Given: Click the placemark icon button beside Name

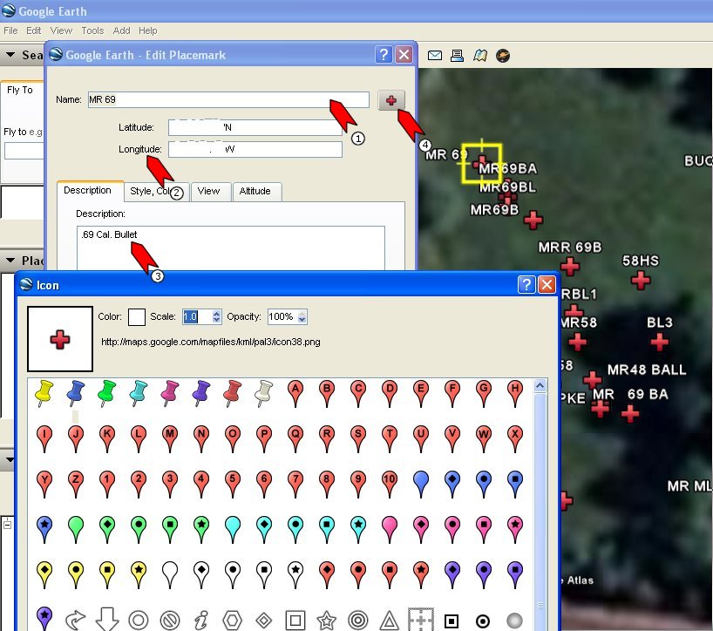Looking at the screenshot, I should (391, 100).
